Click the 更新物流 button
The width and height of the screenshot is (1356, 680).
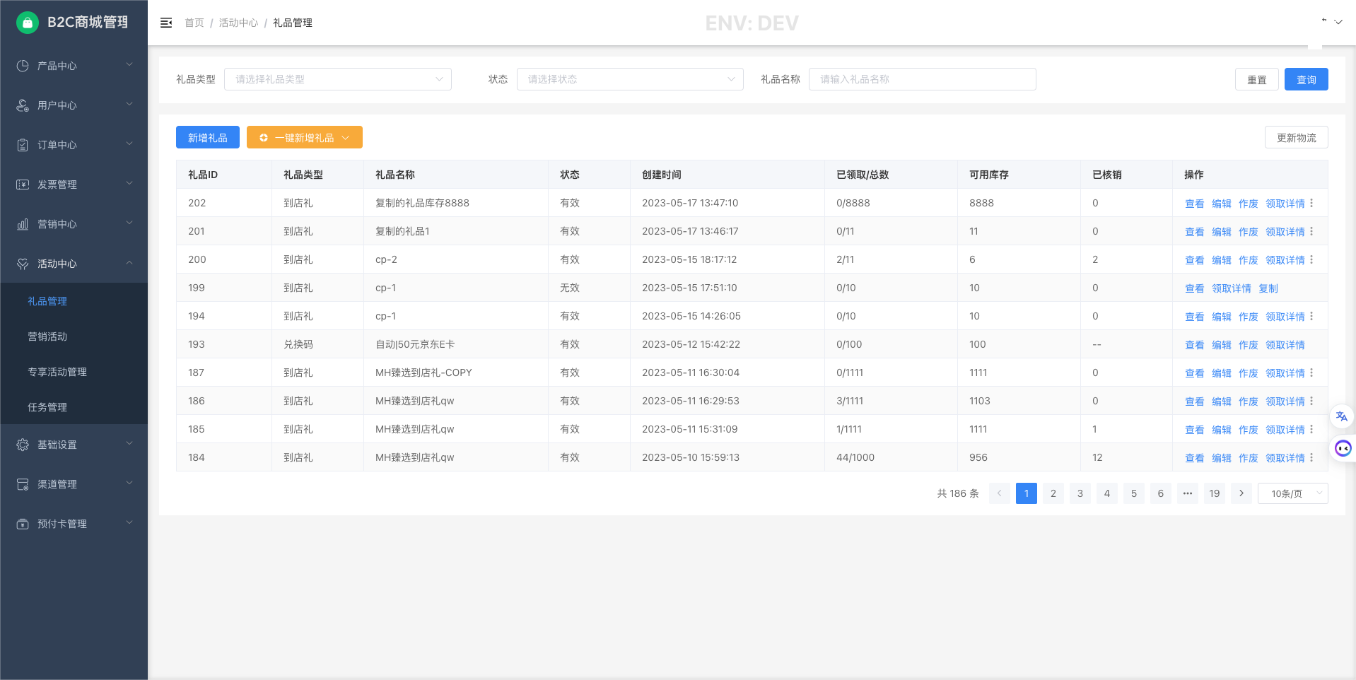pos(1297,137)
